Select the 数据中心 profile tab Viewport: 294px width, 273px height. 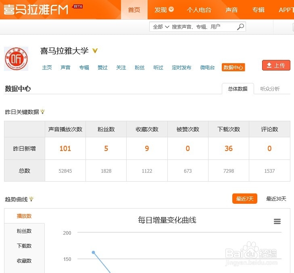point(233,67)
